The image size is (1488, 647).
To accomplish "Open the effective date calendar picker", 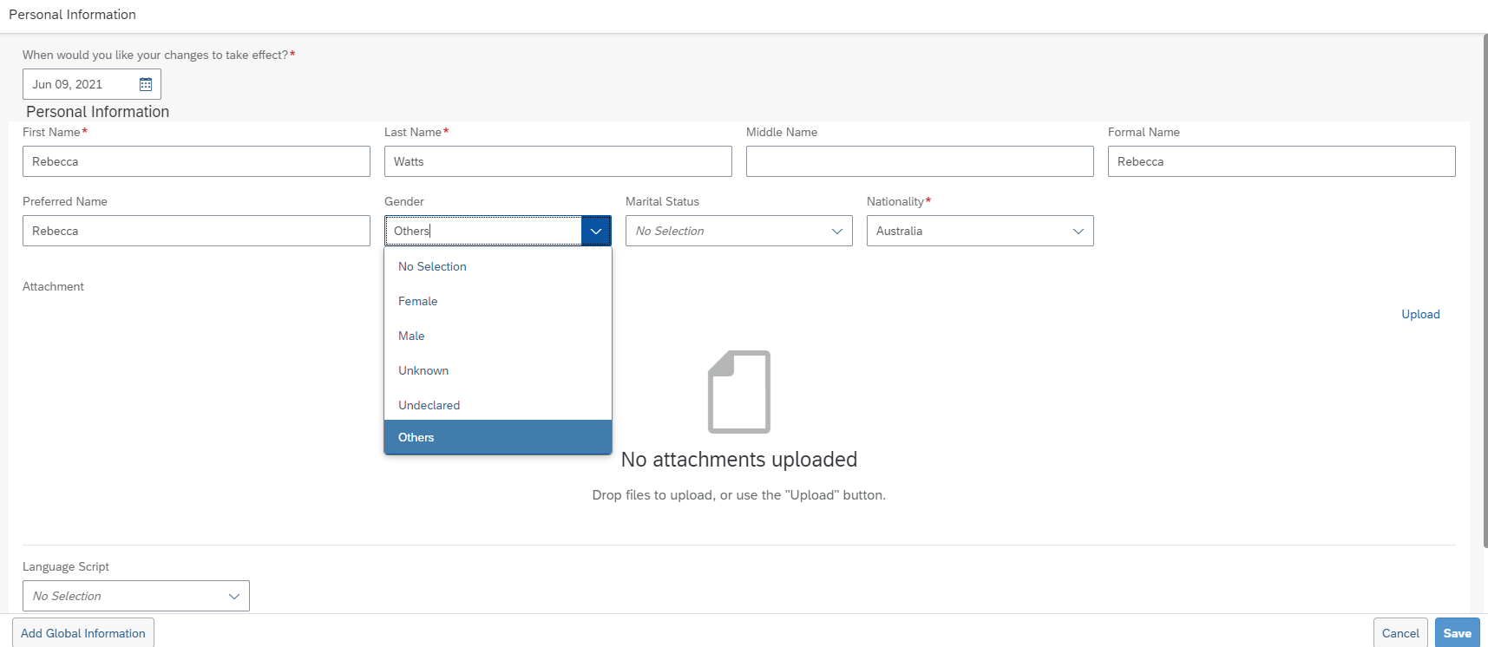I will click(x=146, y=84).
